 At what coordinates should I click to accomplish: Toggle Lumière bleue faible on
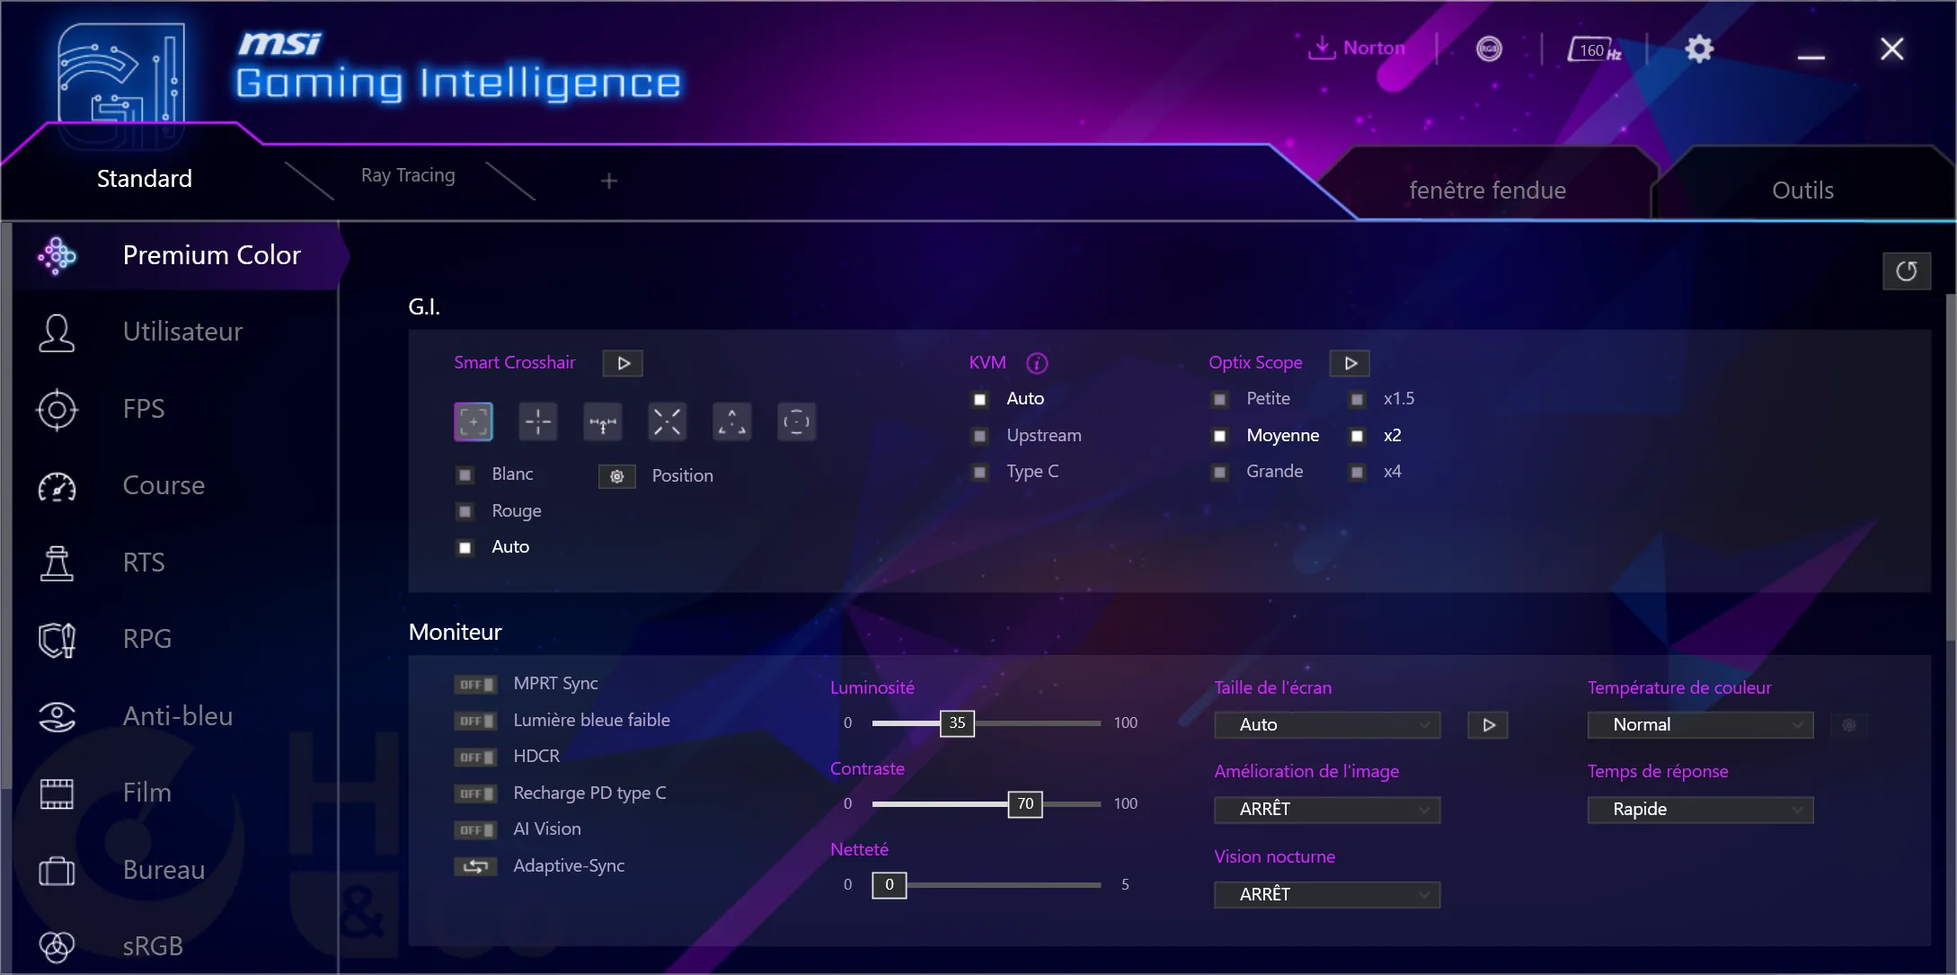[475, 721]
